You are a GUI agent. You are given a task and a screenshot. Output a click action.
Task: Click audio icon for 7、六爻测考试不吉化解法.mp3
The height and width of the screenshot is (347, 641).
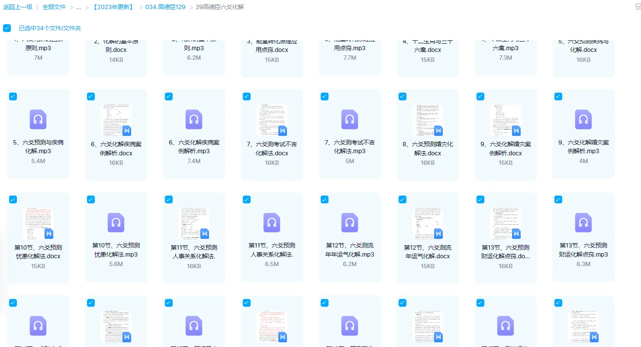[350, 119]
